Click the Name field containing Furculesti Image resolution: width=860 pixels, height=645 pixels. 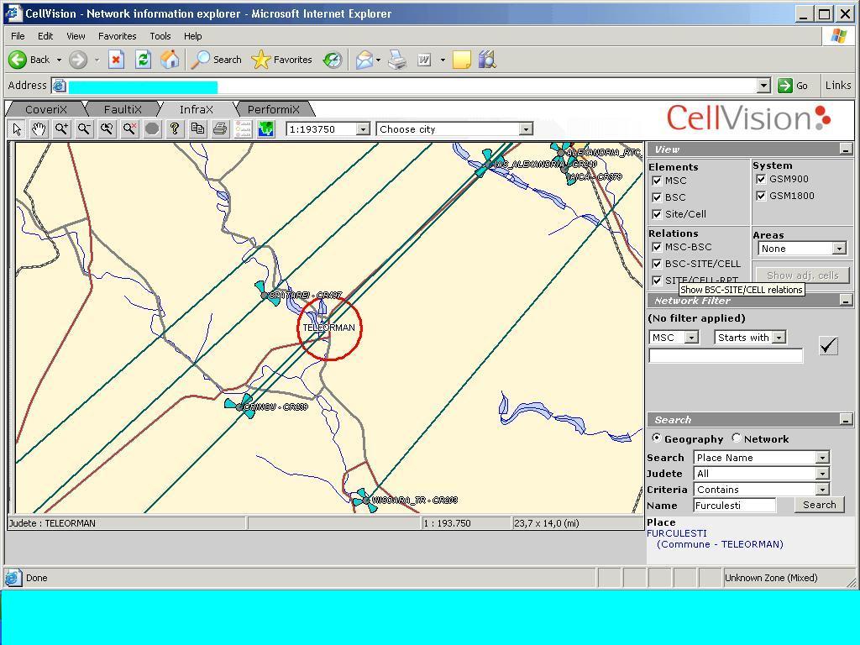(x=734, y=505)
